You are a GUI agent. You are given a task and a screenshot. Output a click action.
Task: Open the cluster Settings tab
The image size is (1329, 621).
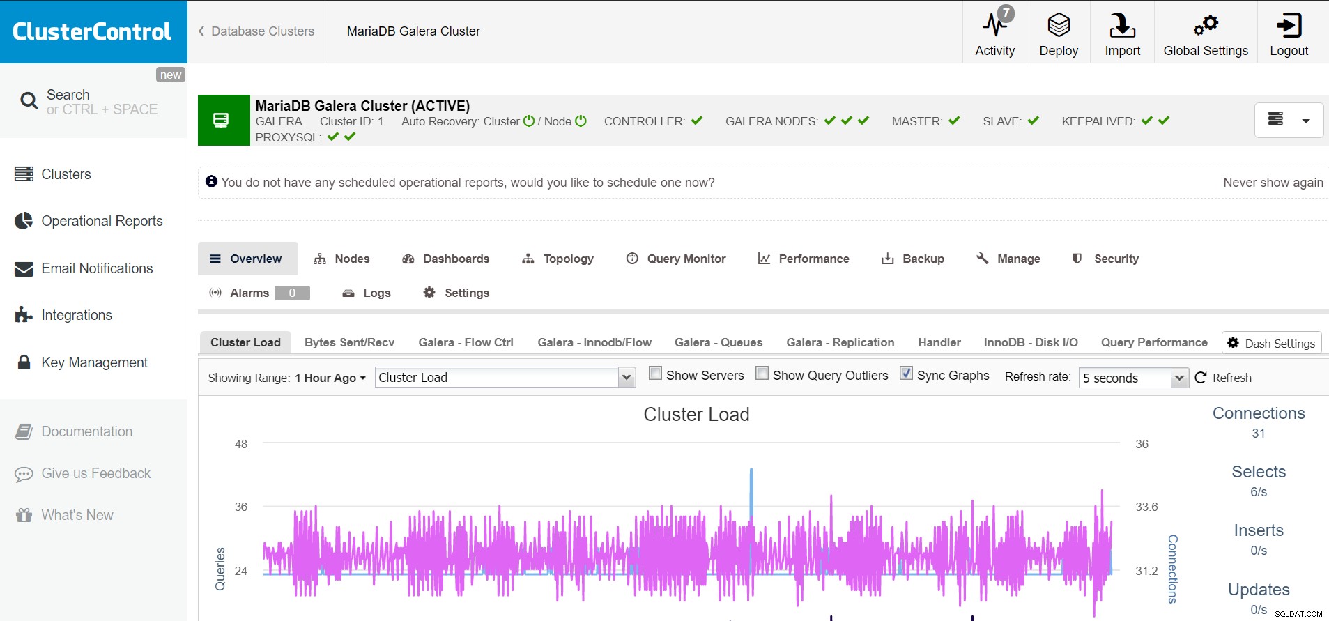click(456, 293)
